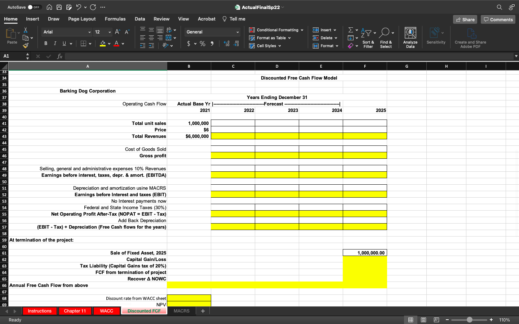The image size is (519, 324).
Task: Apply the yellow fill color button
Action: pyautogui.click(x=103, y=44)
